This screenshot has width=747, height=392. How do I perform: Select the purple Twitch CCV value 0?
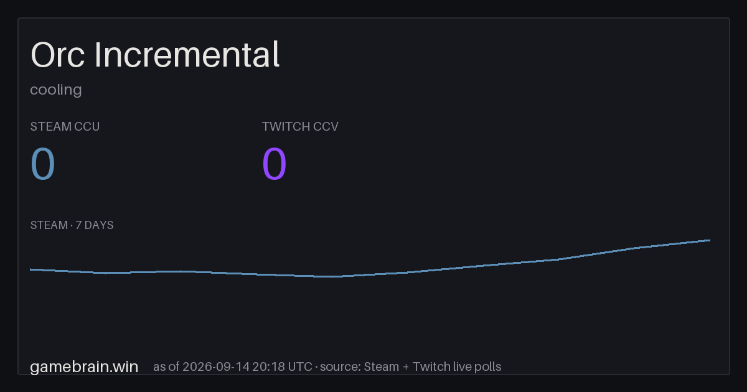(275, 164)
